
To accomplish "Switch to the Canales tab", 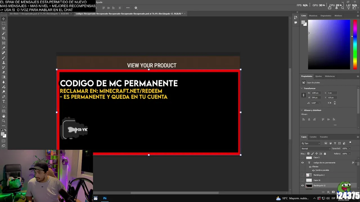I will [313, 137].
